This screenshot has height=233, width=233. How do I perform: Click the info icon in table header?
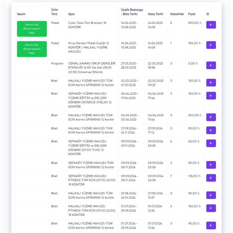click(208, 14)
